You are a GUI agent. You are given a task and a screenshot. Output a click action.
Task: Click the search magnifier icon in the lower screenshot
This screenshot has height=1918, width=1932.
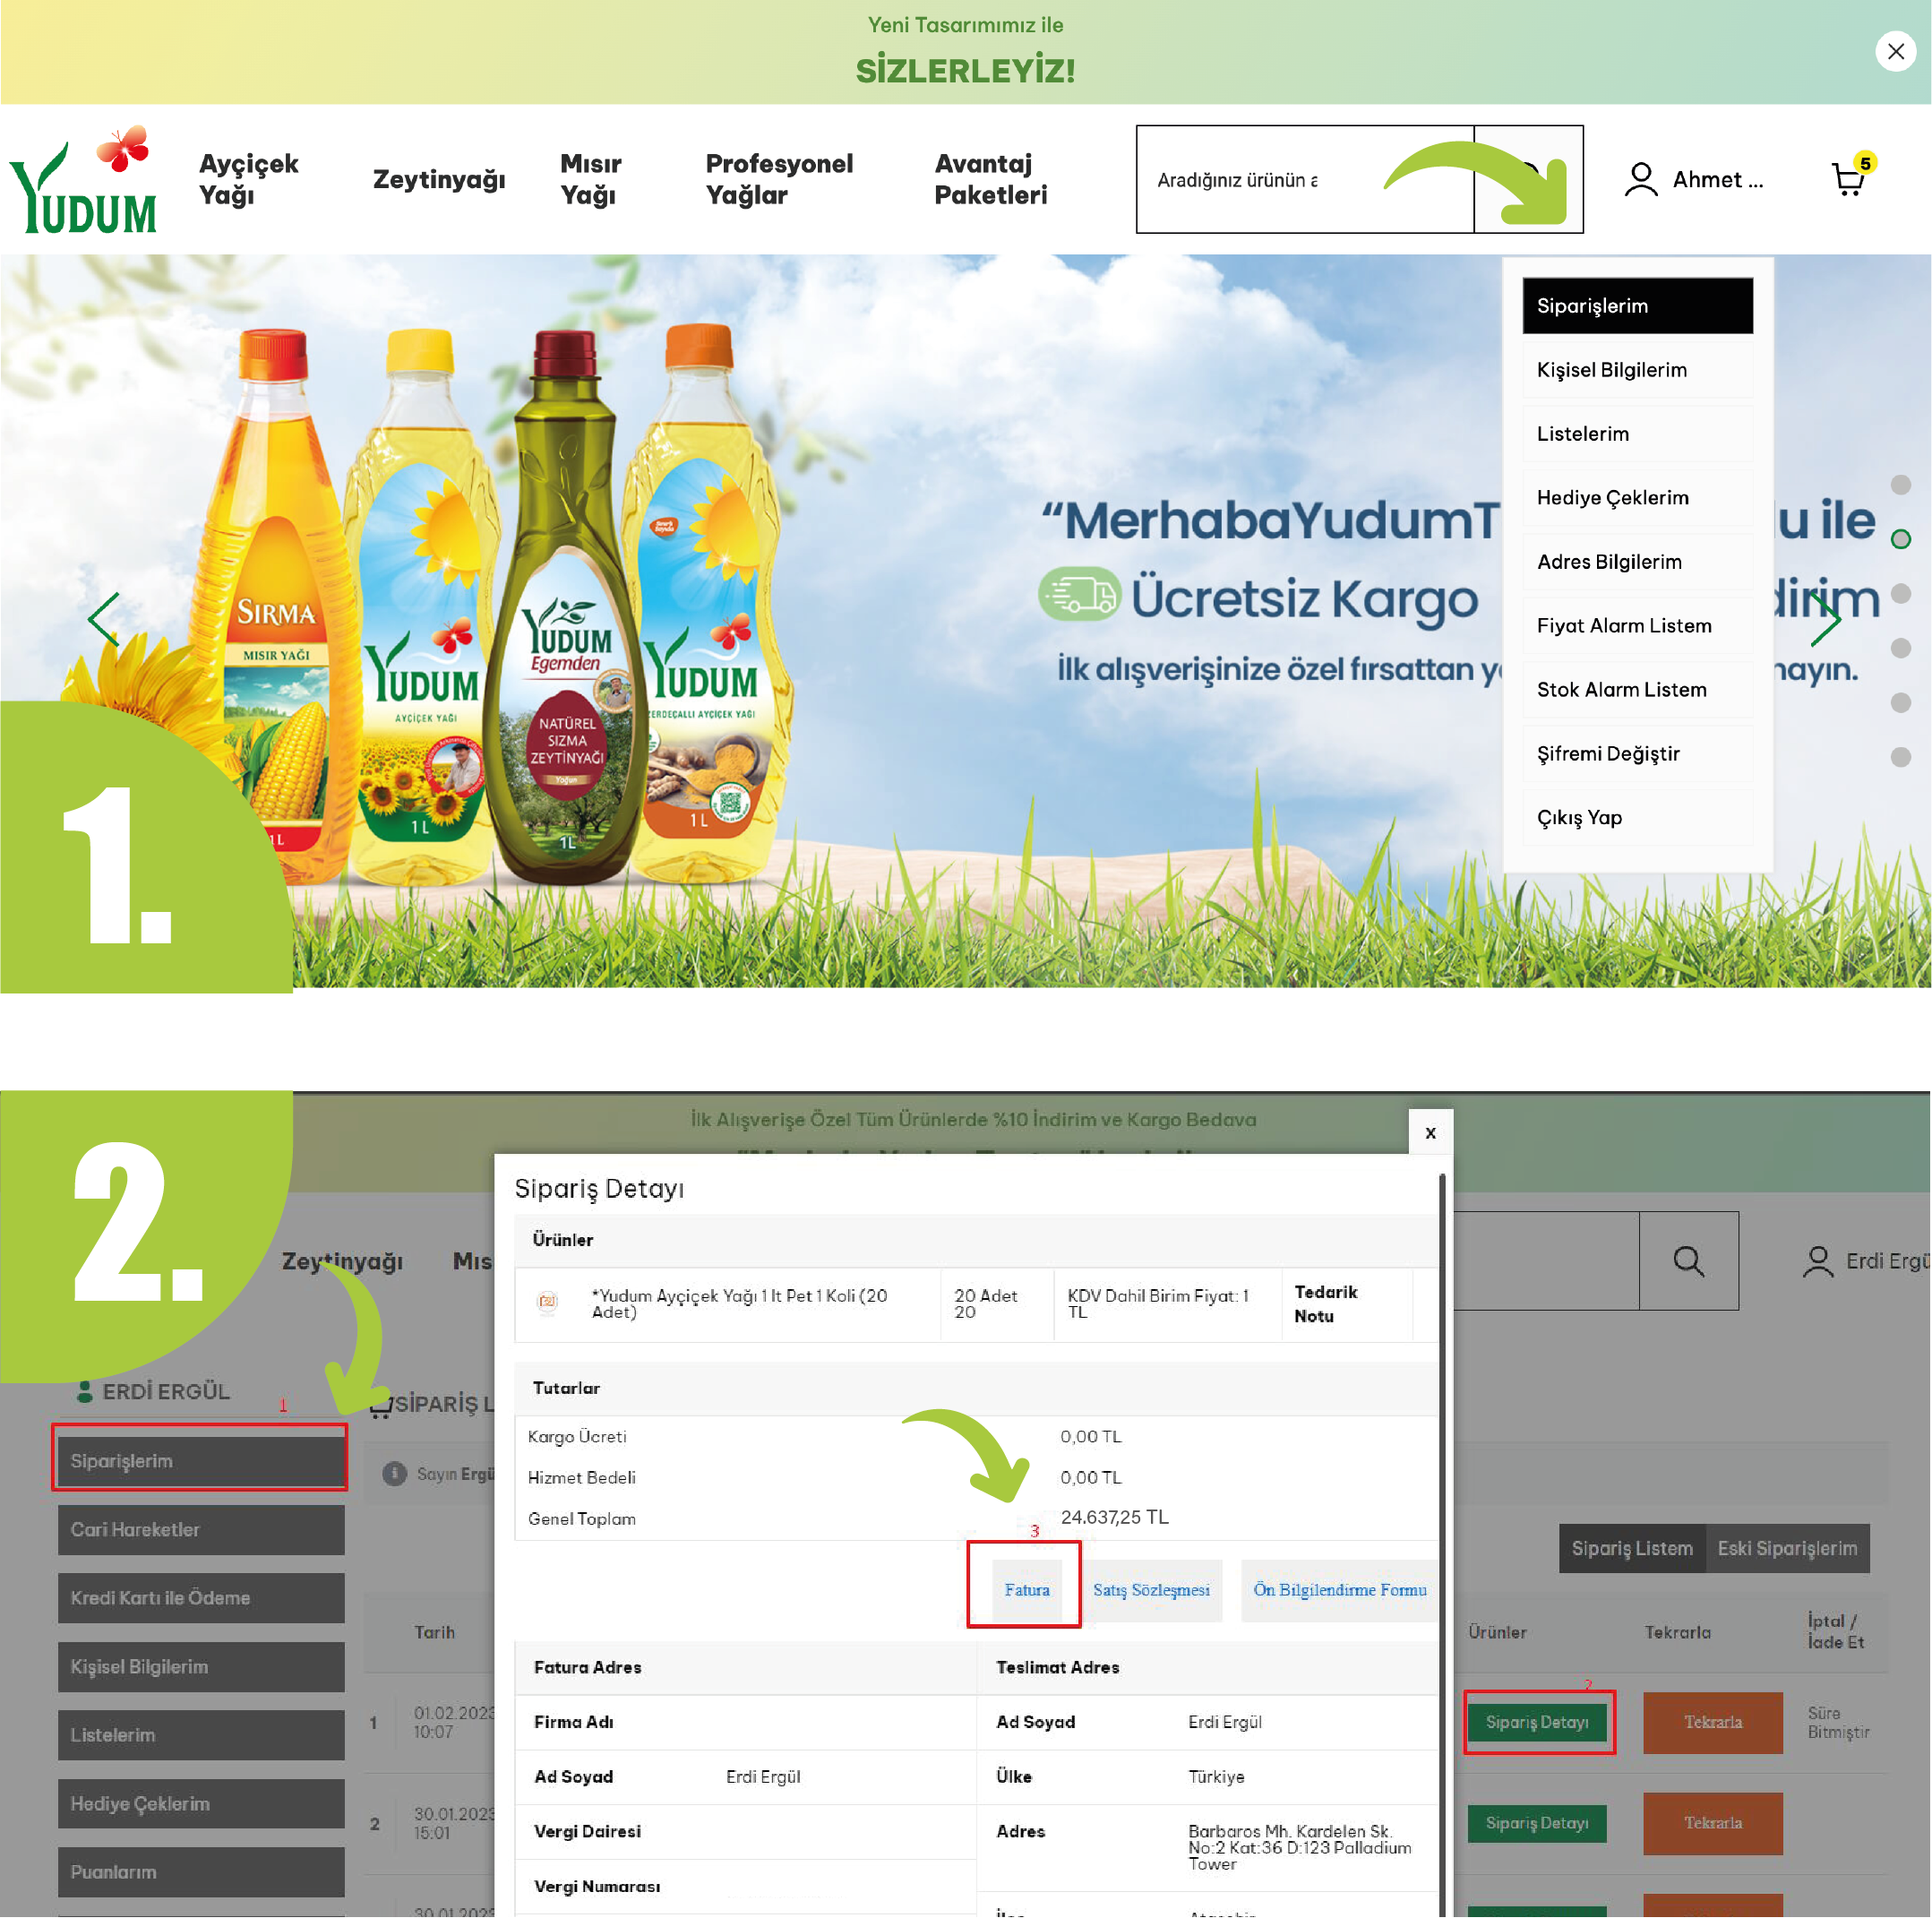coord(1688,1261)
